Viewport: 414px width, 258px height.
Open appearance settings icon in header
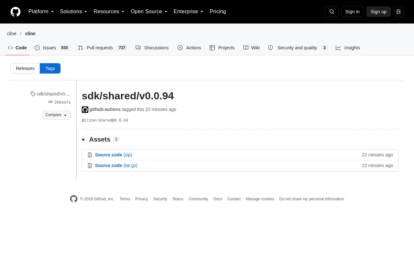click(x=398, y=12)
